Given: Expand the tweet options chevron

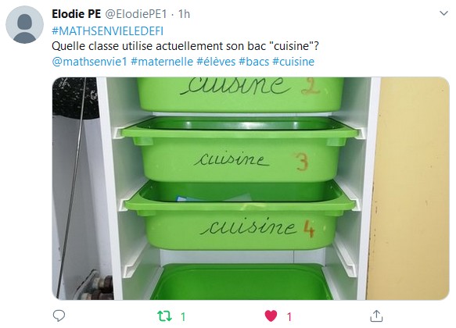Looking at the screenshot, I should [x=443, y=13].
